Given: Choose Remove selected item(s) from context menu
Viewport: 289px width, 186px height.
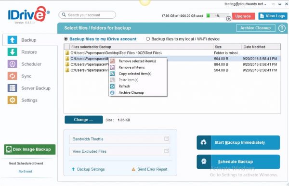Looking at the screenshot, I should pos(138,61).
